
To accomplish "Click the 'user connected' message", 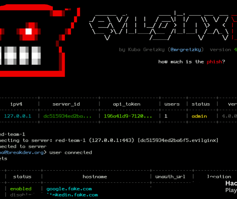I will pos(70,153).
